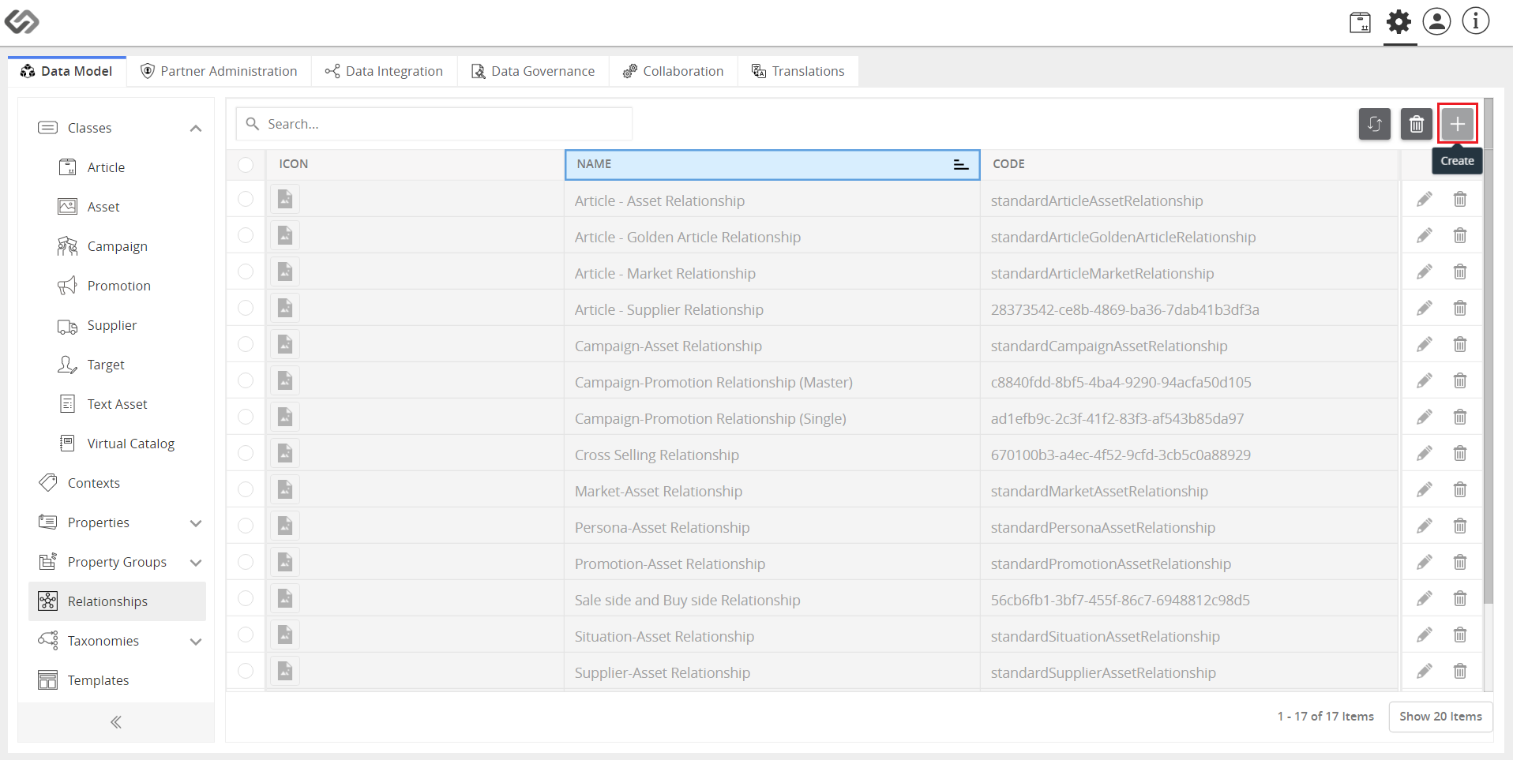Delete Promotion-Asset Relationship row

pyautogui.click(x=1460, y=563)
